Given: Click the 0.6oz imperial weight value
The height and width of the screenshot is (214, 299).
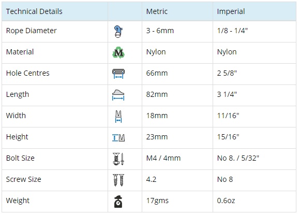Looking at the screenshot, I should [226, 201].
